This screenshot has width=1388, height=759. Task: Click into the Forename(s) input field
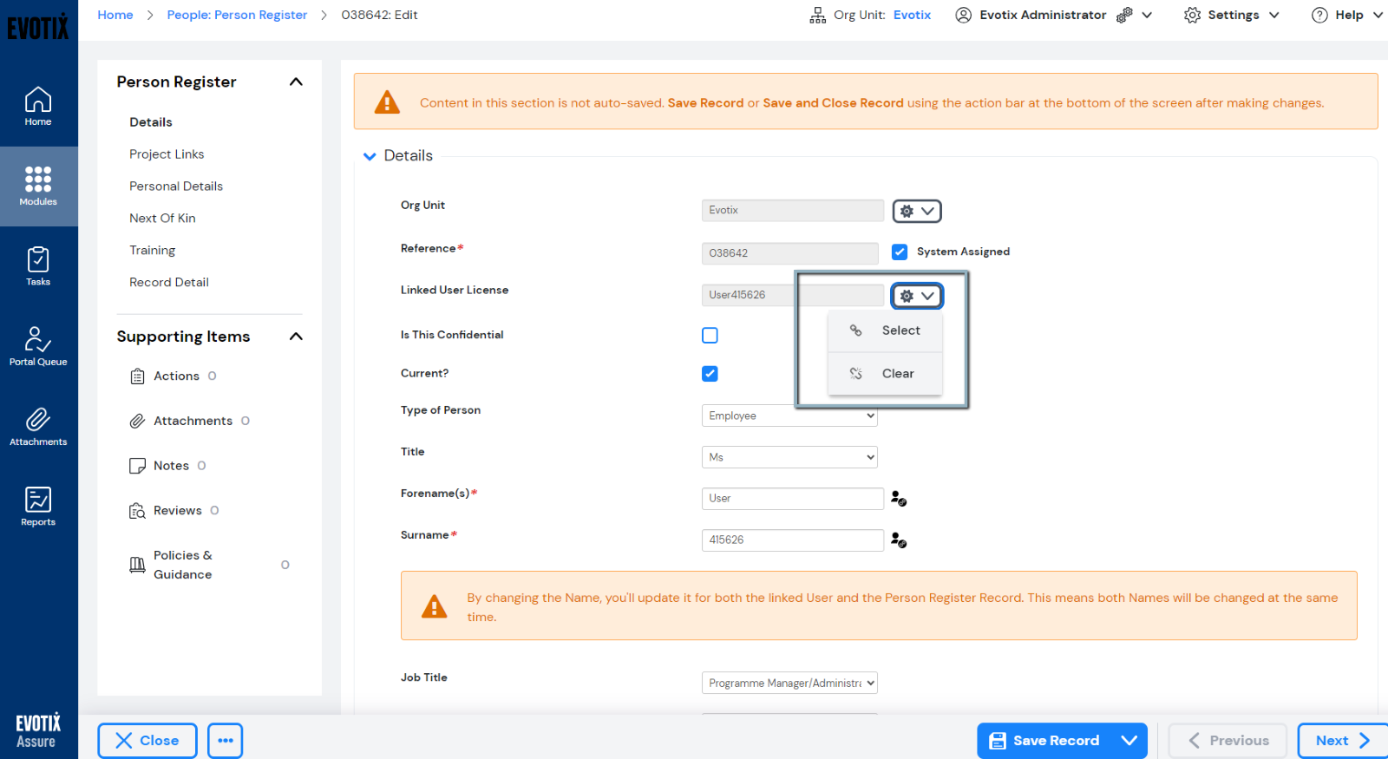pos(792,499)
